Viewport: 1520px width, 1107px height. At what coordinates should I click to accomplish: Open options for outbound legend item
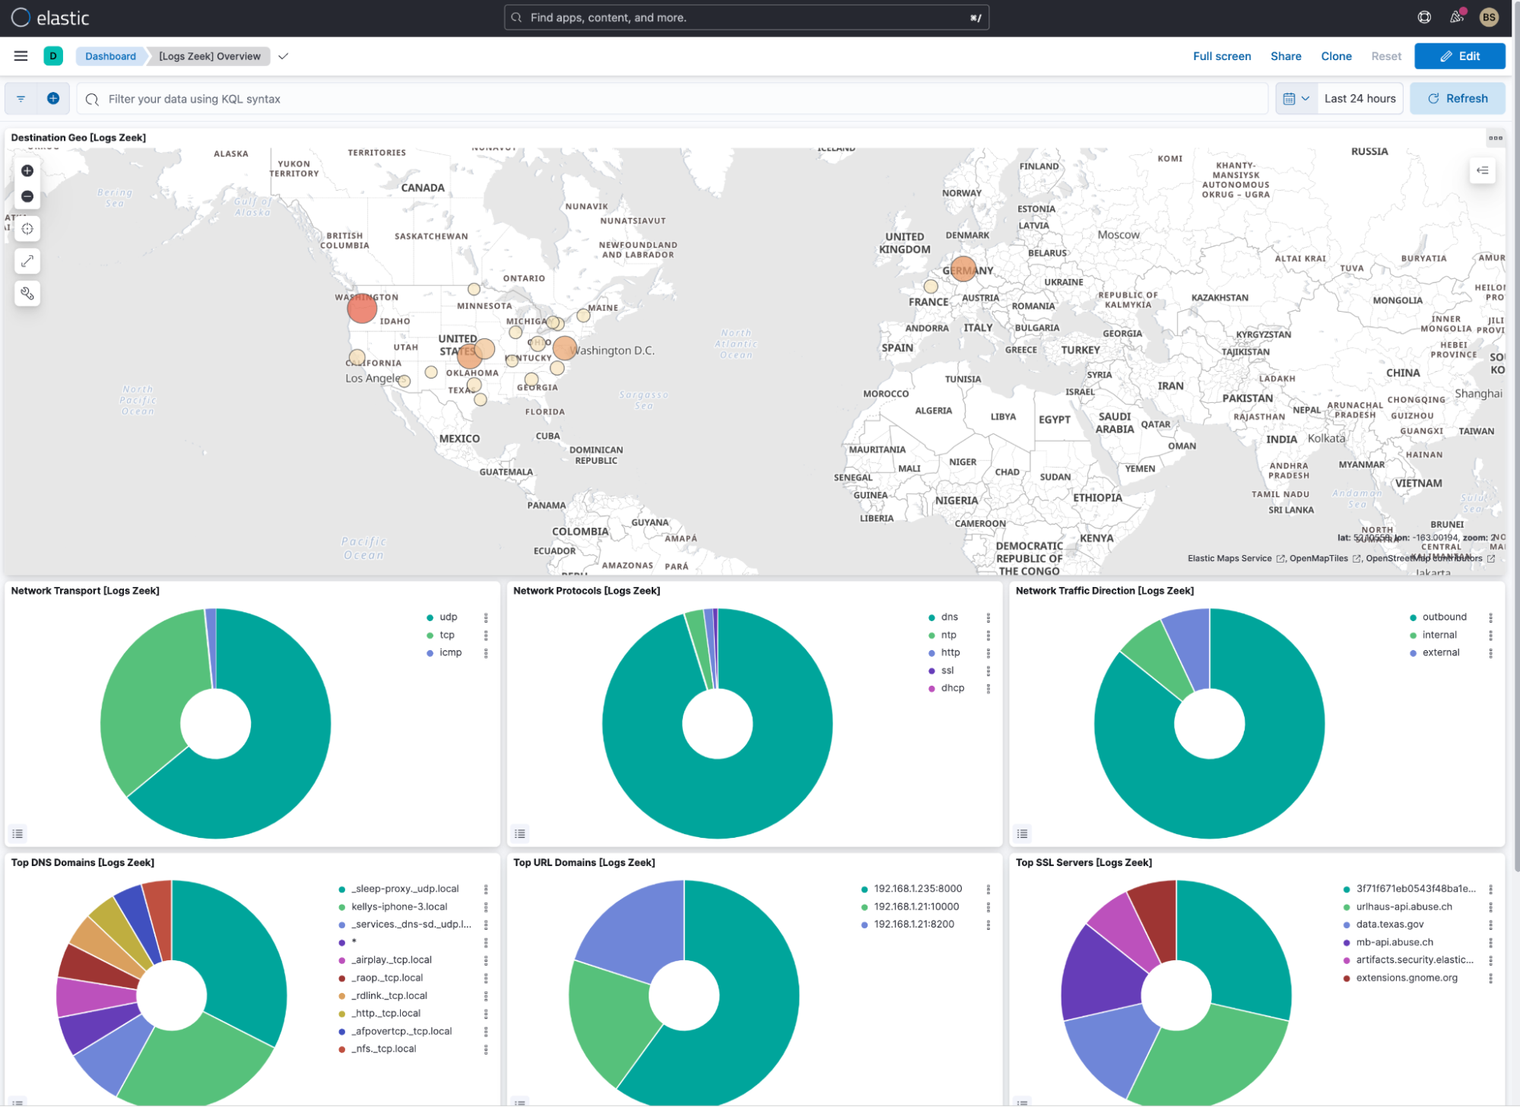(1490, 617)
